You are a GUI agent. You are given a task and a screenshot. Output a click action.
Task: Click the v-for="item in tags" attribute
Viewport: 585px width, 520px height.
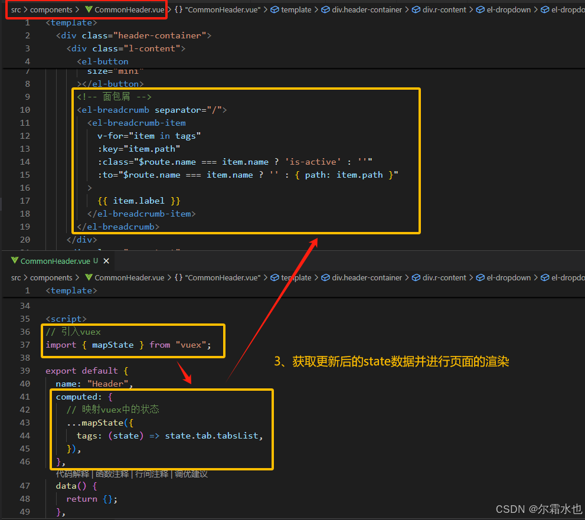point(149,136)
